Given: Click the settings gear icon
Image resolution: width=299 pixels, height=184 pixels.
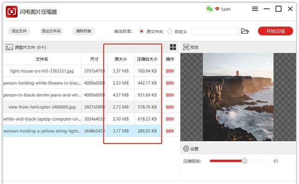Looking at the screenshot, I should coord(186,149).
